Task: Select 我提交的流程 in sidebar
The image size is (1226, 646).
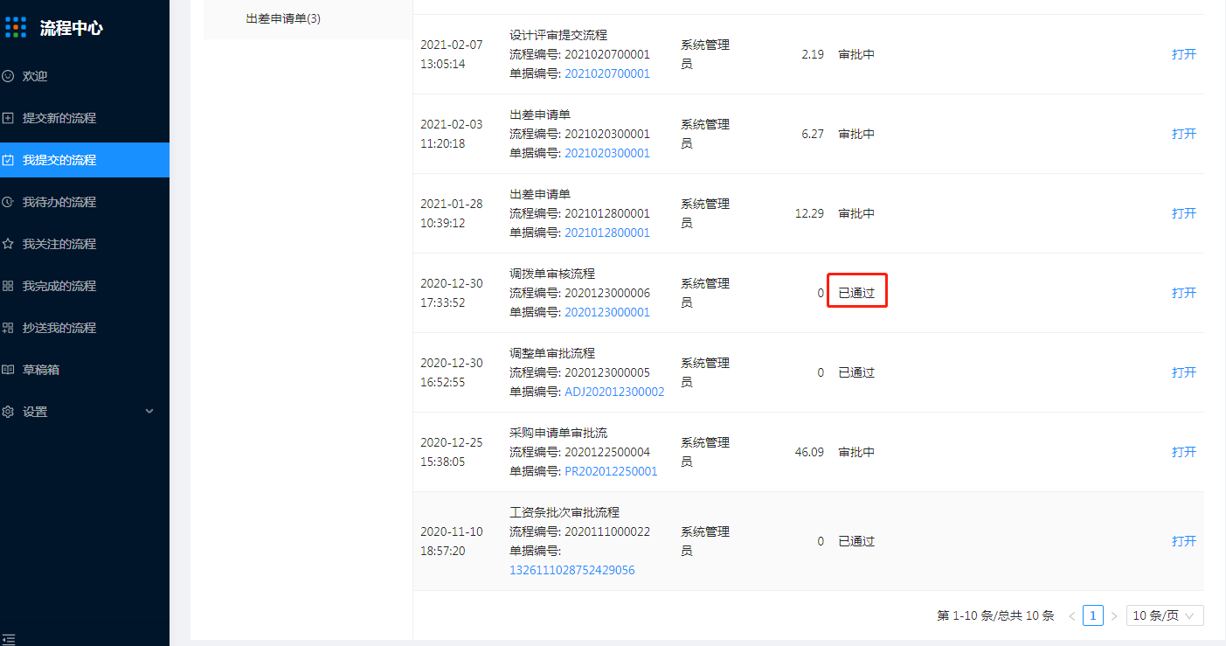Action: coord(85,160)
